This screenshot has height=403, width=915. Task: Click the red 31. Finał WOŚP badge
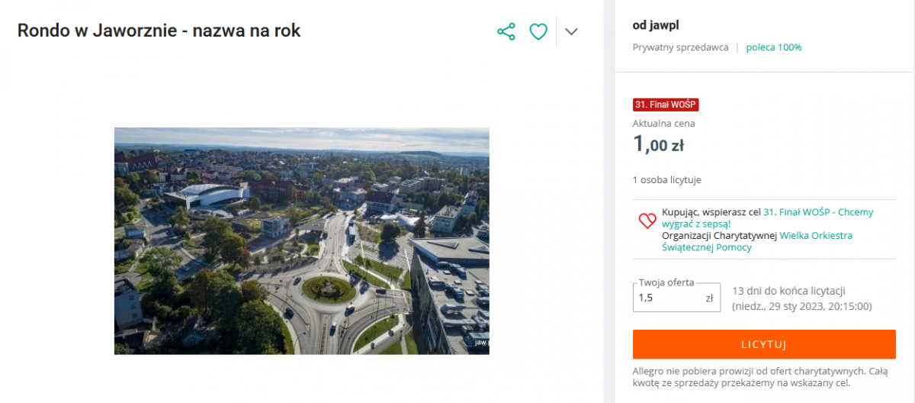666,105
